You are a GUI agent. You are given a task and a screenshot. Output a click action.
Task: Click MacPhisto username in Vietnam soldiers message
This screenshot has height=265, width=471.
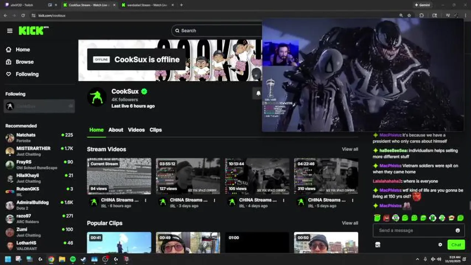[390, 166]
